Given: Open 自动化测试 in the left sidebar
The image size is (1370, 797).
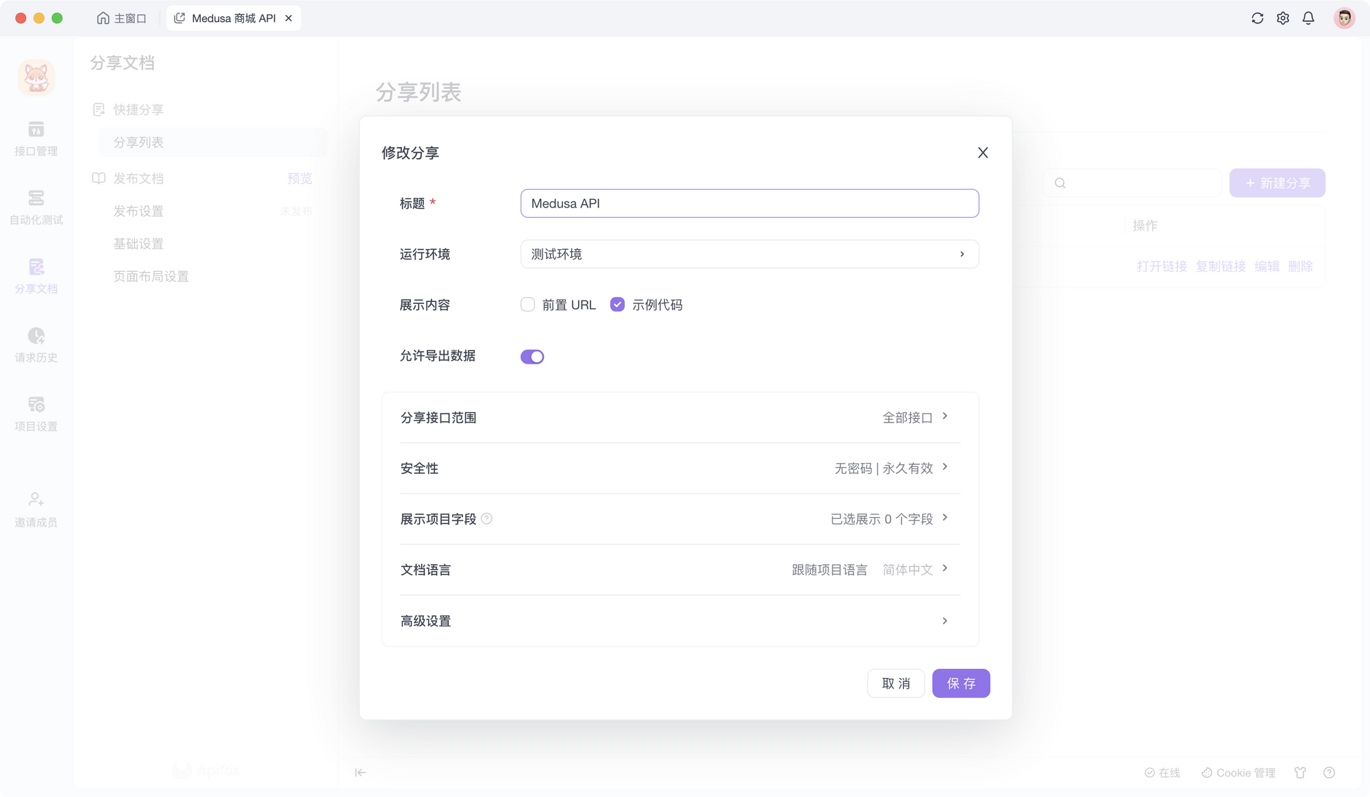Looking at the screenshot, I should click(36, 207).
